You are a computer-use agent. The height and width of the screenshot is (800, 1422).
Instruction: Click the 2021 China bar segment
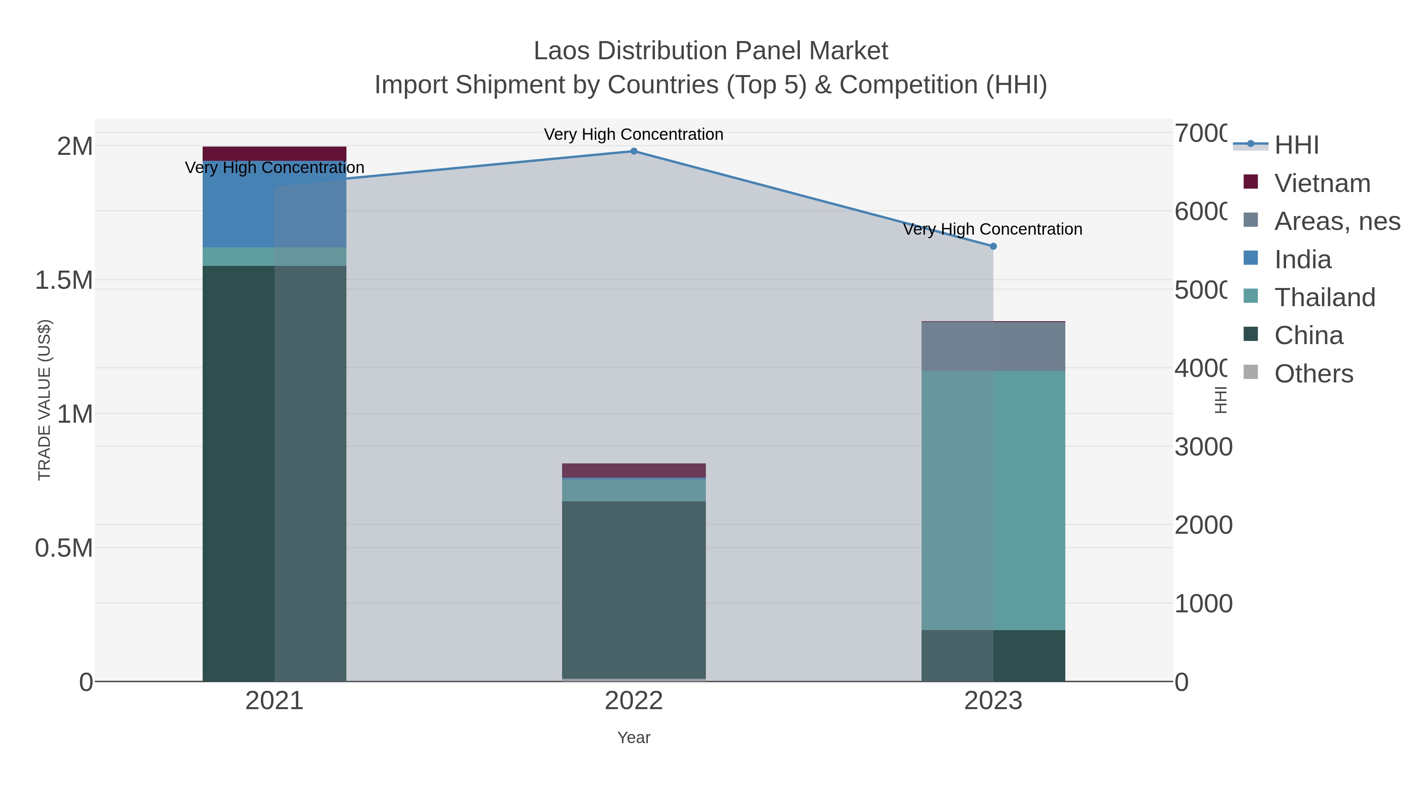275,473
